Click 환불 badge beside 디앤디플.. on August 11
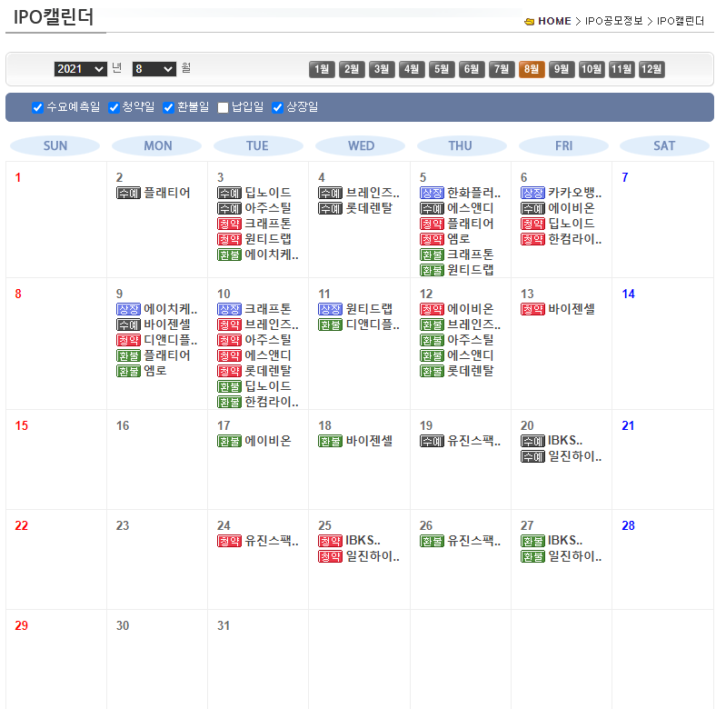The width and height of the screenshot is (716, 709). pos(330,325)
